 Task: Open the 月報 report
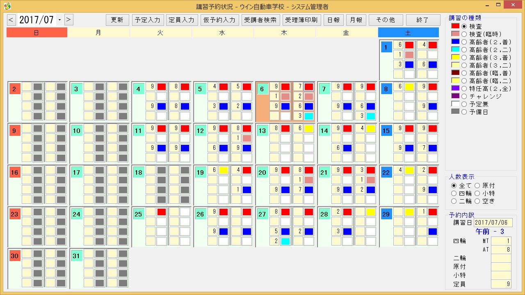[x=356, y=20]
